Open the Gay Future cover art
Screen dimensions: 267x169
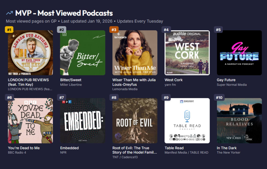click(239, 53)
